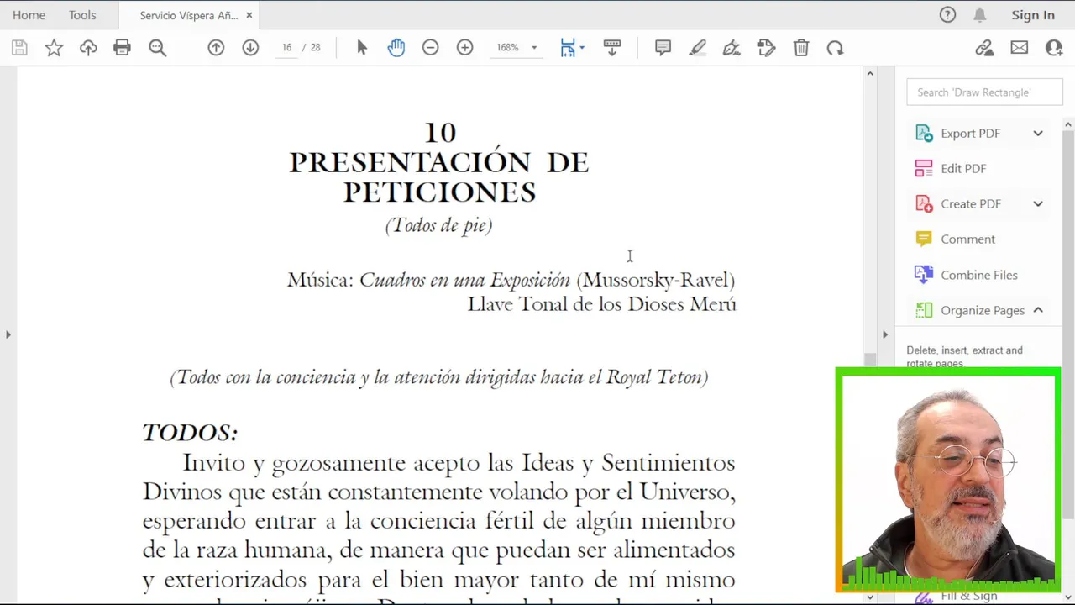
Task: Open Combine Files tool
Action: point(978,275)
